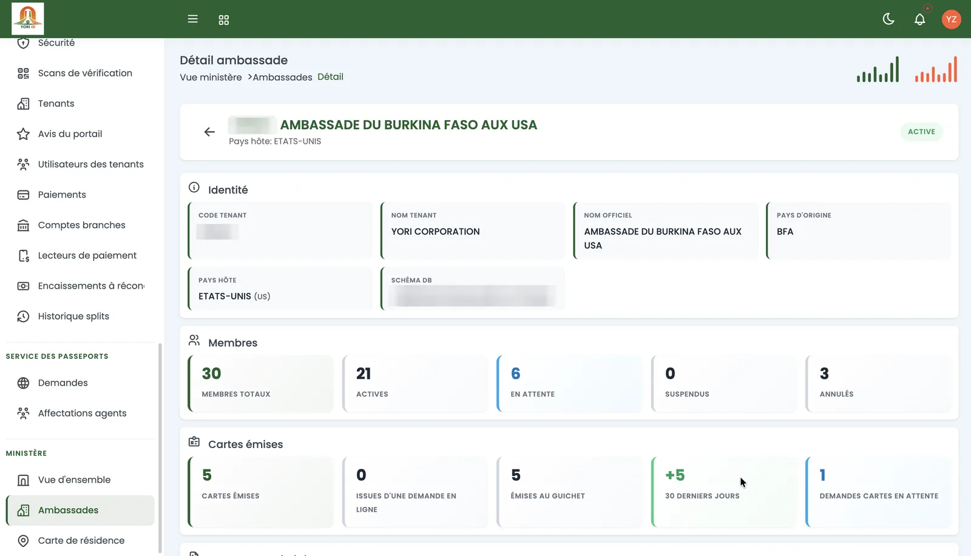Click the 5 Cartes émises card
971x556 pixels.
261,492
